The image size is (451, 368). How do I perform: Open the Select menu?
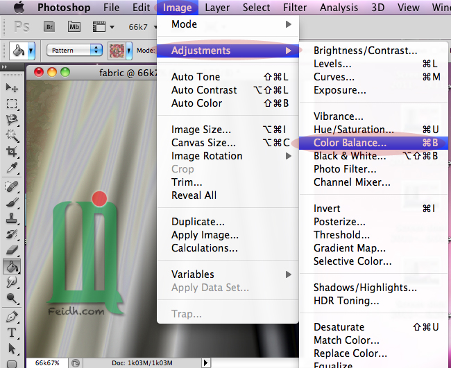tap(256, 7)
